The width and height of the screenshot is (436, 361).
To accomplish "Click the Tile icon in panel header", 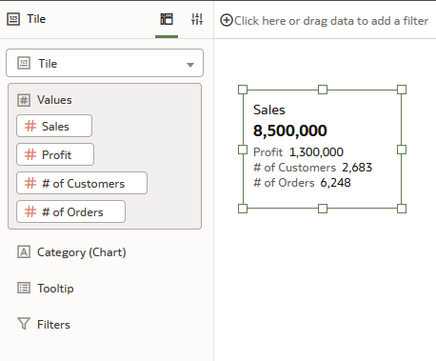I will pyautogui.click(x=13, y=19).
